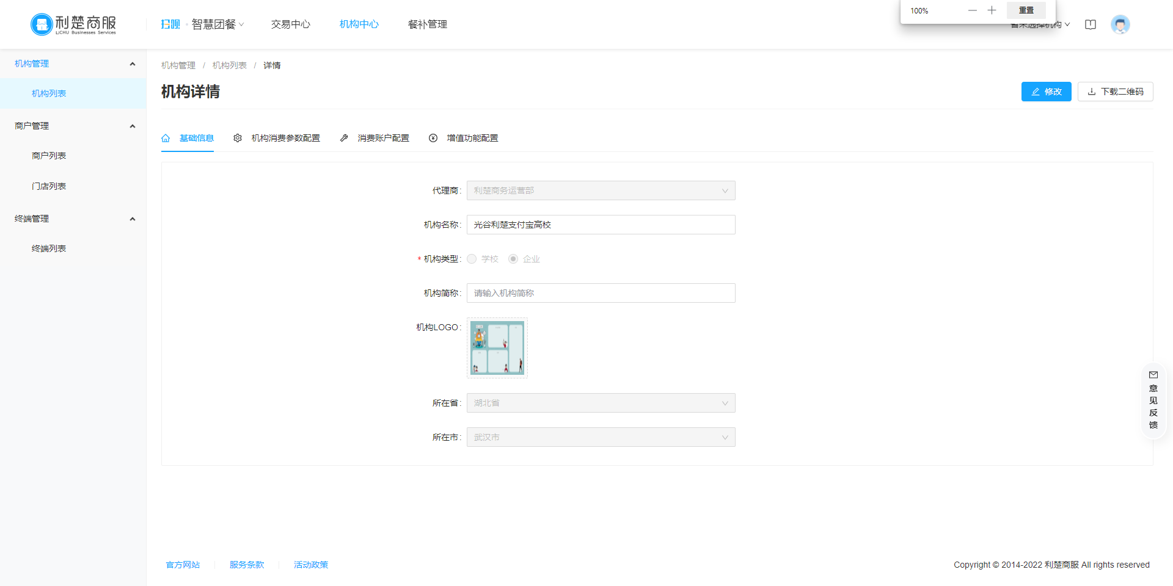1173x586 pixels.
Task: Select the 企业 radio button
Action: (x=513, y=259)
